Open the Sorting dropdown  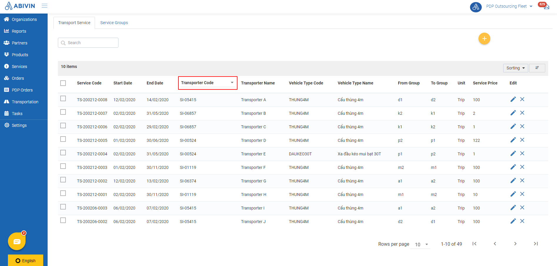pos(516,68)
